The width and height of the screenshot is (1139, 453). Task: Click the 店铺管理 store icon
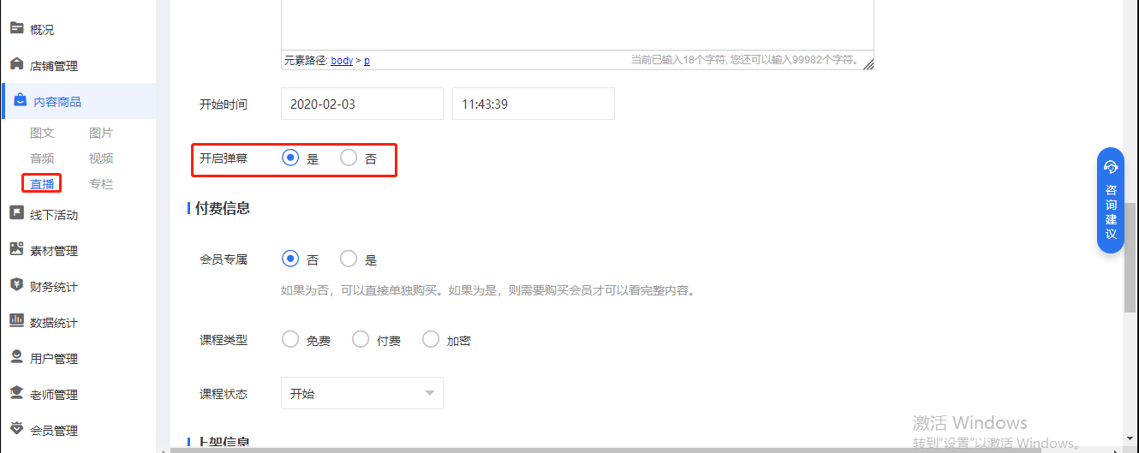click(16, 64)
